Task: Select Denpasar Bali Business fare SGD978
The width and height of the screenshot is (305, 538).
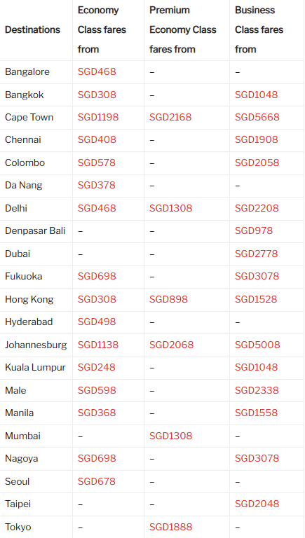Action: [254, 231]
